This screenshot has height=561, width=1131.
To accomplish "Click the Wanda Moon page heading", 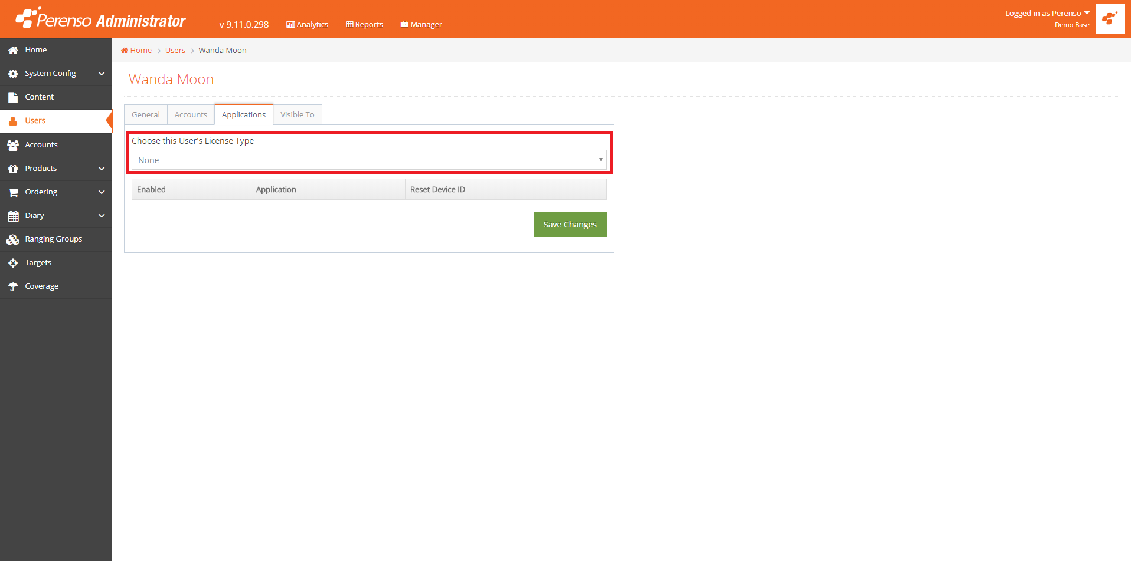I will click(171, 80).
